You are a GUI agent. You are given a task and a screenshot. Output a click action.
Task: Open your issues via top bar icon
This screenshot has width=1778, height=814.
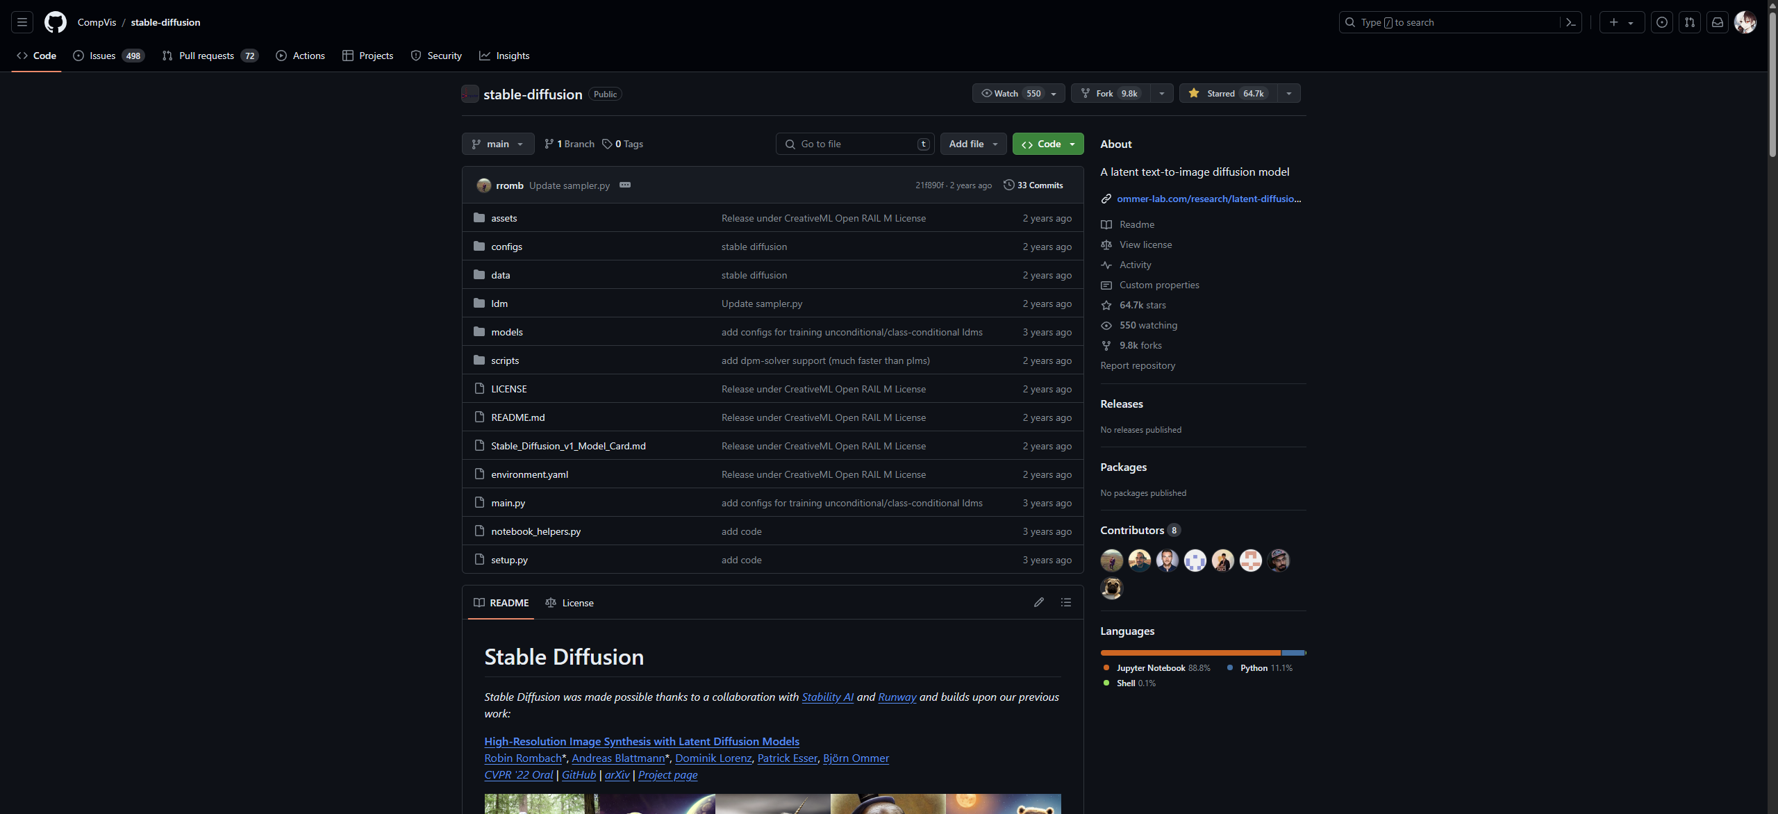[x=1661, y=22]
